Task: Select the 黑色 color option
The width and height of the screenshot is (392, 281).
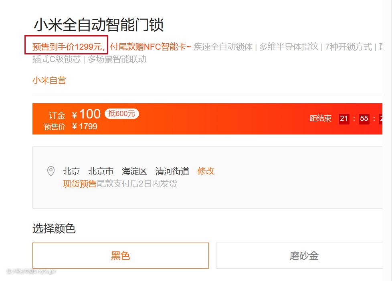Action: [x=121, y=255]
